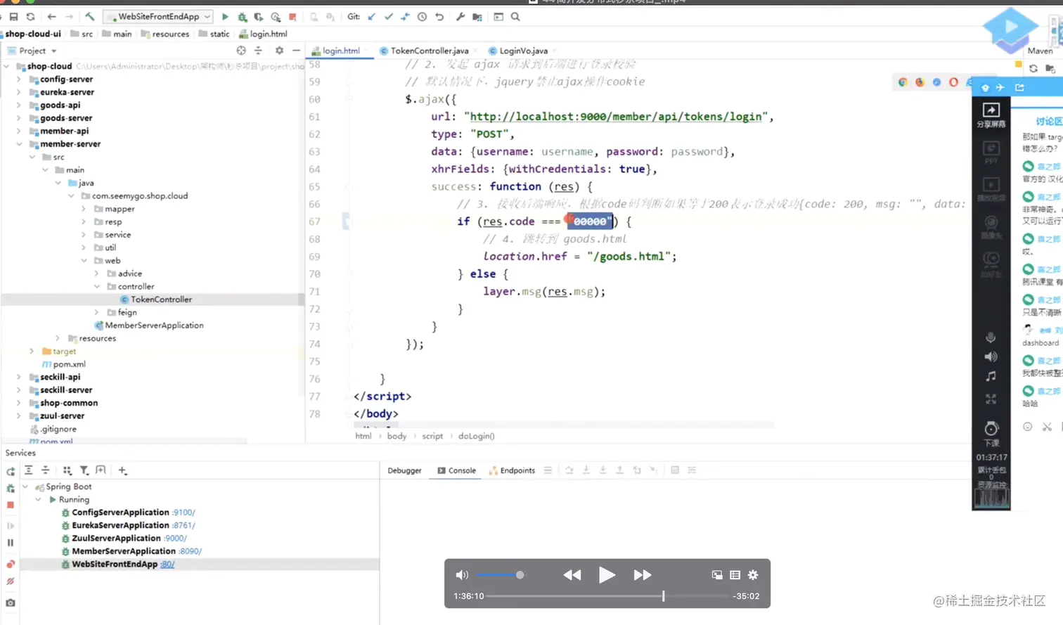Viewport: 1063px width, 625px height.
Task: Open the Project view dropdown
Action: 38,51
